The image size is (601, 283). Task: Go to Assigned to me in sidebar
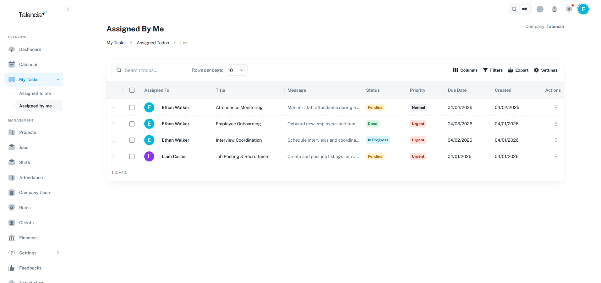tap(35, 93)
